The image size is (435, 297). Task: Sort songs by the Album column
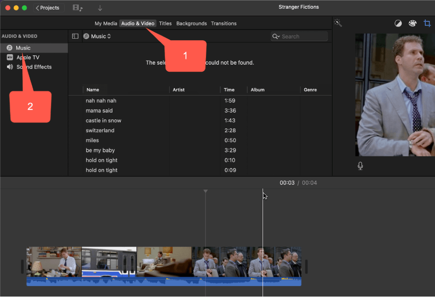coord(257,90)
